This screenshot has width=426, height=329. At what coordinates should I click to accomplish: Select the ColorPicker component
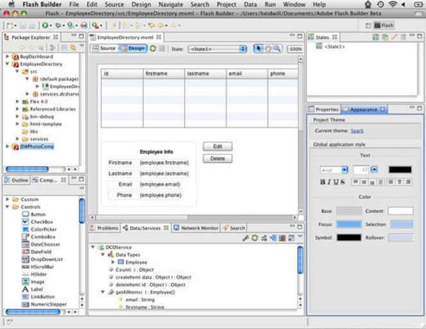pyautogui.click(x=44, y=230)
